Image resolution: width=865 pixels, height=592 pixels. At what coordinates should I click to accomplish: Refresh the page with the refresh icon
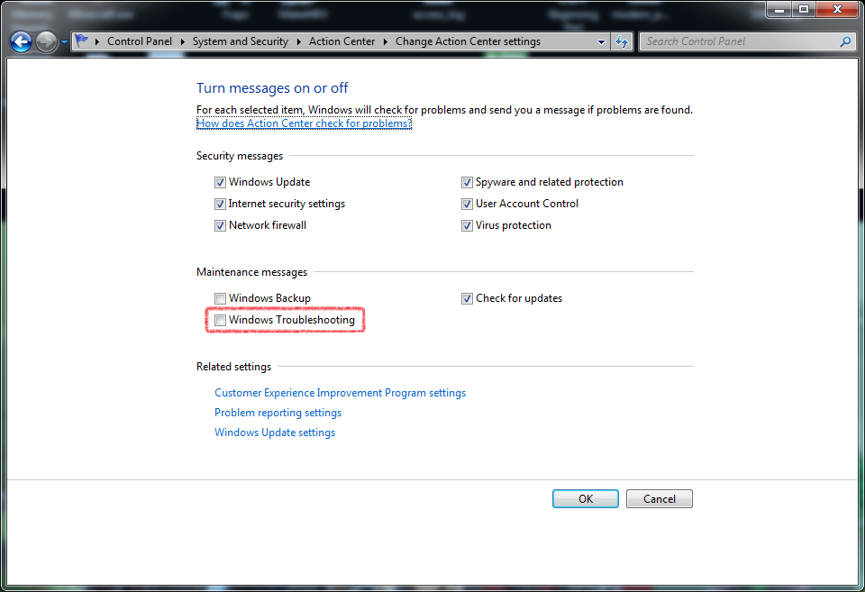tap(623, 41)
